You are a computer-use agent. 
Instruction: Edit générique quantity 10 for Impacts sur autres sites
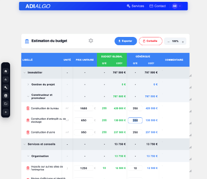[x=135, y=168]
